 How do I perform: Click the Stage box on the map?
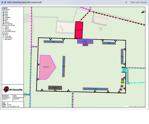tap(85, 44)
